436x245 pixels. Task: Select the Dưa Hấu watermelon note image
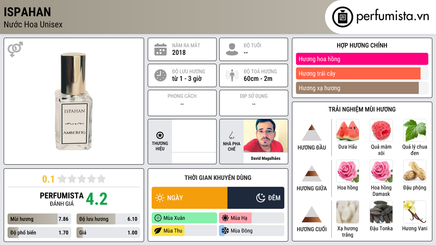point(347,130)
